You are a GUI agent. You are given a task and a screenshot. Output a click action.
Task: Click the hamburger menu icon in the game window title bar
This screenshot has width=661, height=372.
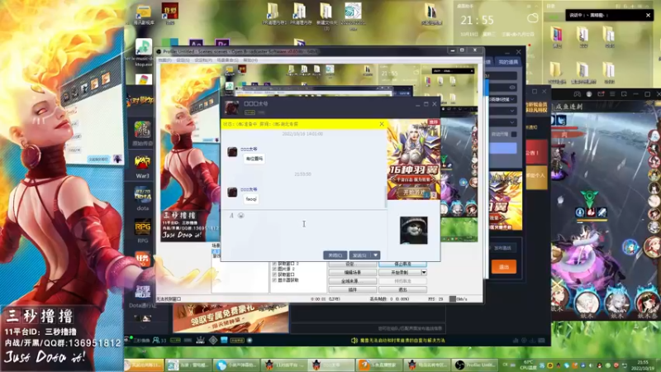(x=612, y=94)
